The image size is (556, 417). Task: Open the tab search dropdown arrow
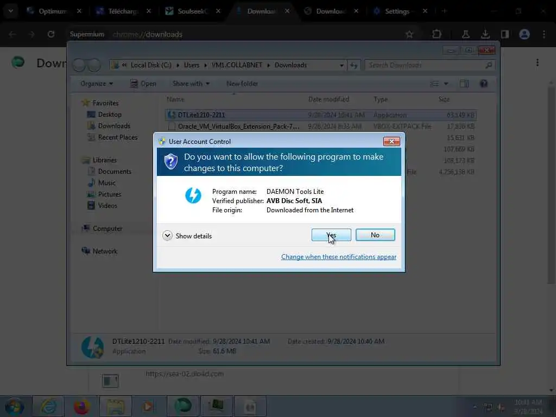11,11
